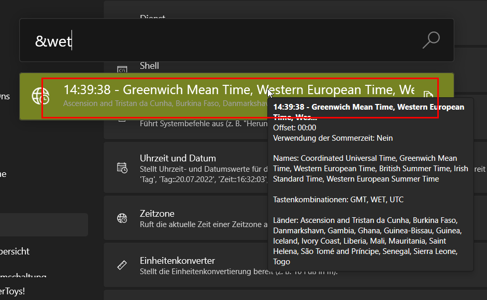Click the globe icon beside Zeitzone
The width and height of the screenshot is (487, 300).
point(122,218)
